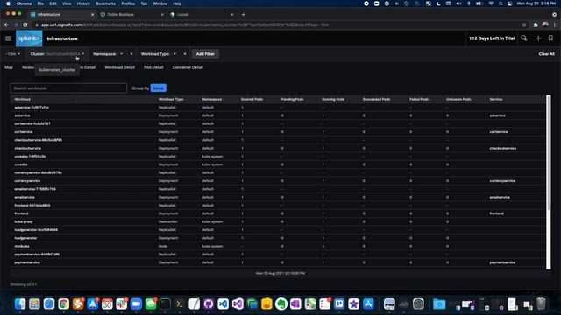561x315 pixels.
Task: Click the Splunk logo
Action: (29, 38)
